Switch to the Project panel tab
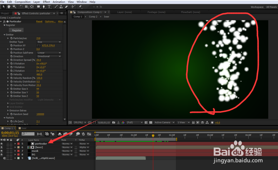Image resolution: width=278 pixels, height=170 pixels. (5, 13)
